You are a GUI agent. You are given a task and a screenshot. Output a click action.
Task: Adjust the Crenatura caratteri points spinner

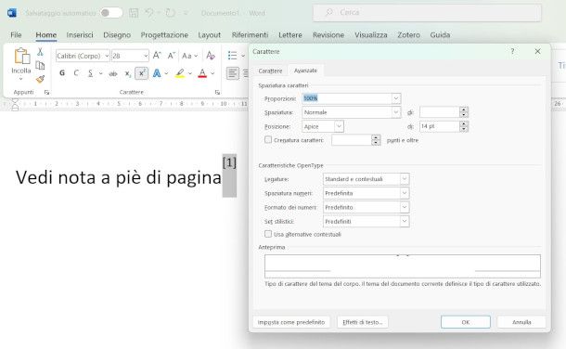[x=376, y=140]
